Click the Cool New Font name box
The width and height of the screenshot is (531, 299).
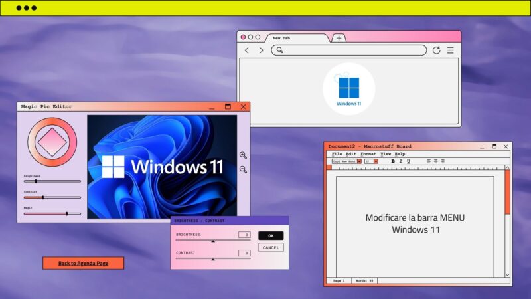coord(344,161)
